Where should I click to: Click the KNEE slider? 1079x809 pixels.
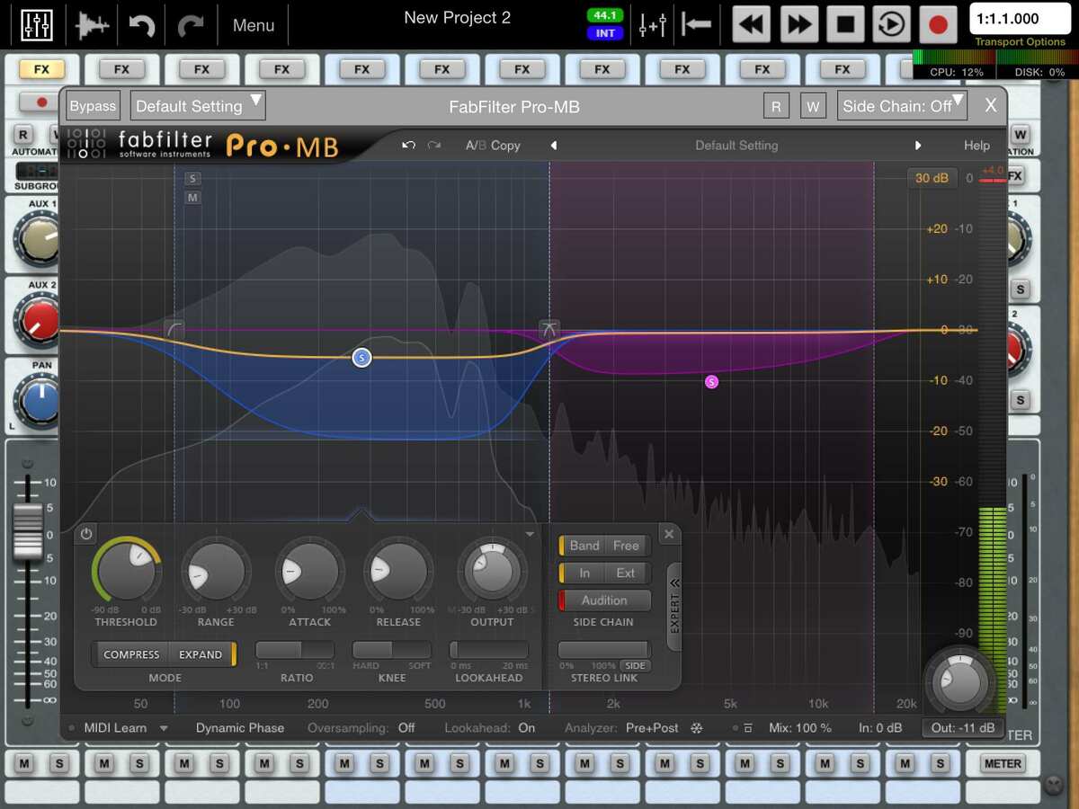391,650
